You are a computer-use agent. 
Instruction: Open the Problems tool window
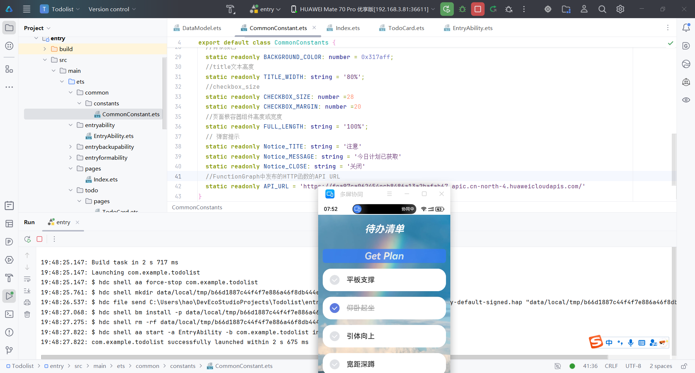pos(9,332)
